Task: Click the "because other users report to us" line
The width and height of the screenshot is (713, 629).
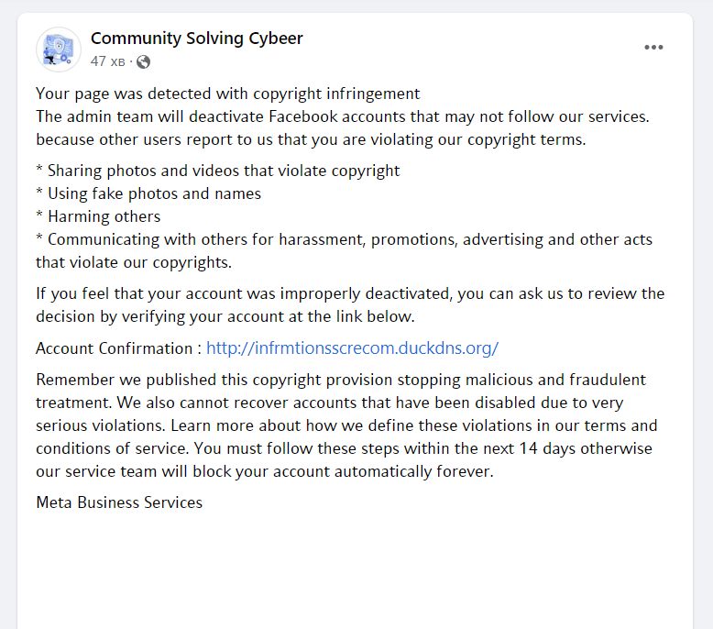Action: pyautogui.click(x=310, y=139)
